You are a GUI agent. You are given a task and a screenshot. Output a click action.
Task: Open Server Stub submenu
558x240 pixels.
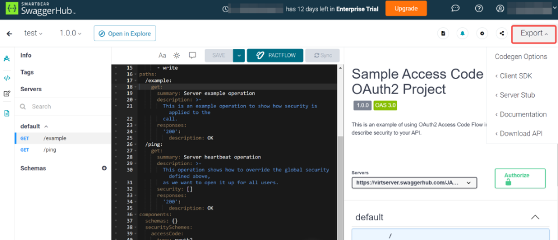[x=515, y=95]
